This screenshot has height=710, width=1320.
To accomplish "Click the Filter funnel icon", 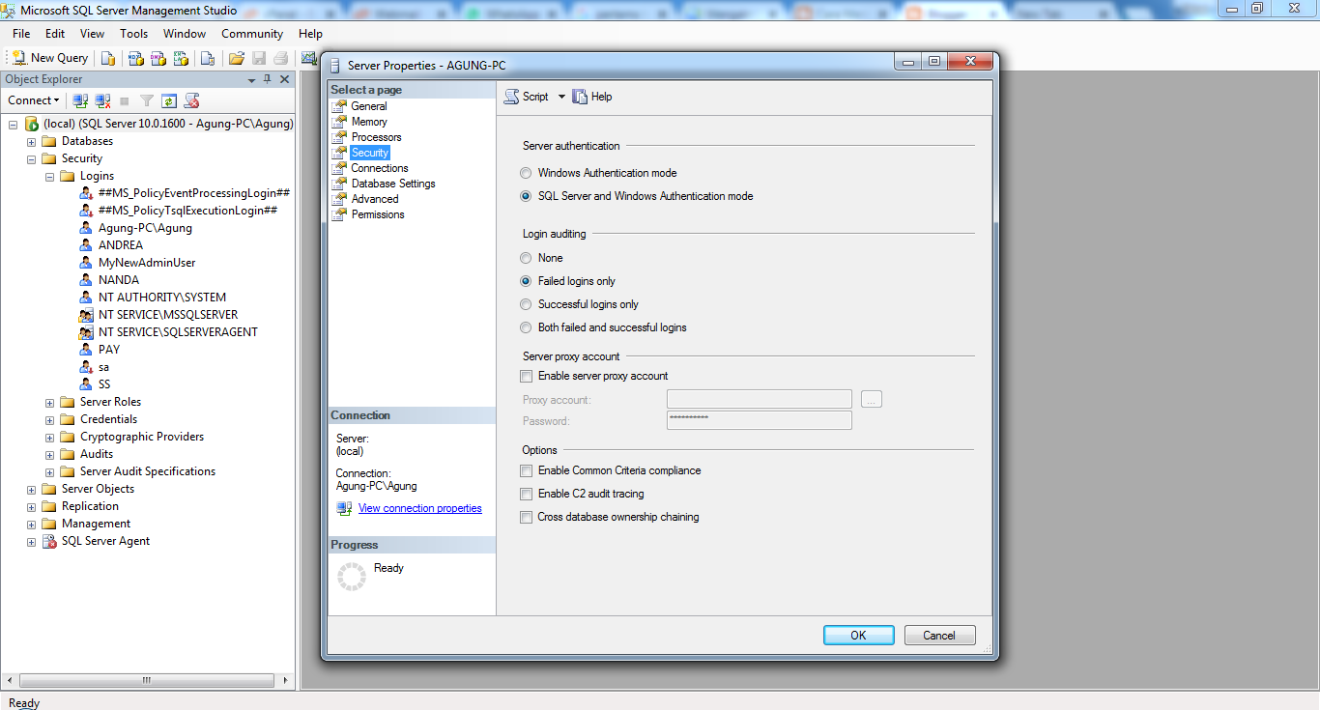I will [147, 100].
